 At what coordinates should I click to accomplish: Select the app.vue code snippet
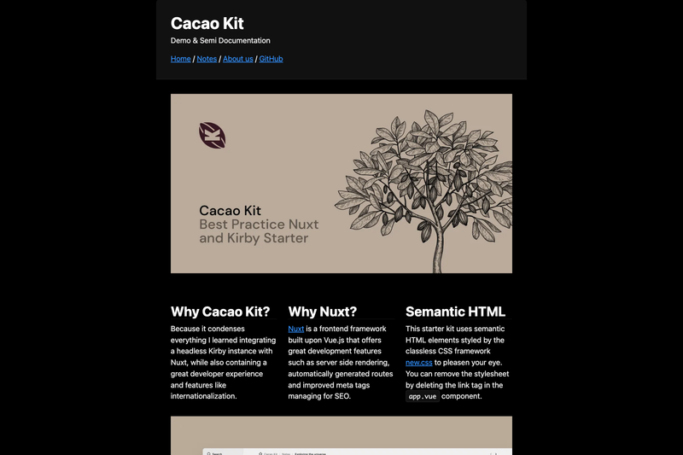point(422,396)
